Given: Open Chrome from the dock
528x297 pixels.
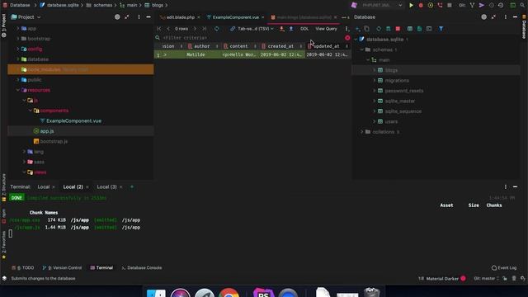Looking at the screenshot, I should (x=229, y=293).
